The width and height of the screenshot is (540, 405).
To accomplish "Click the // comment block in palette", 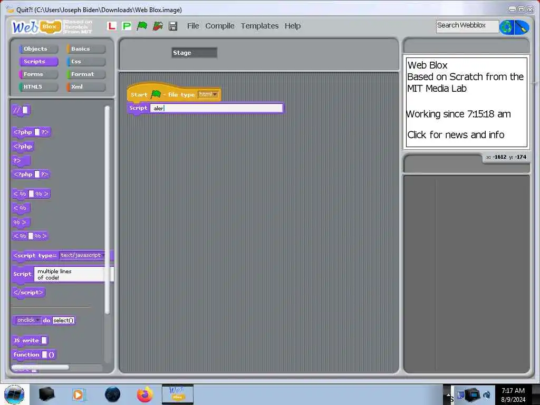I will [21, 110].
